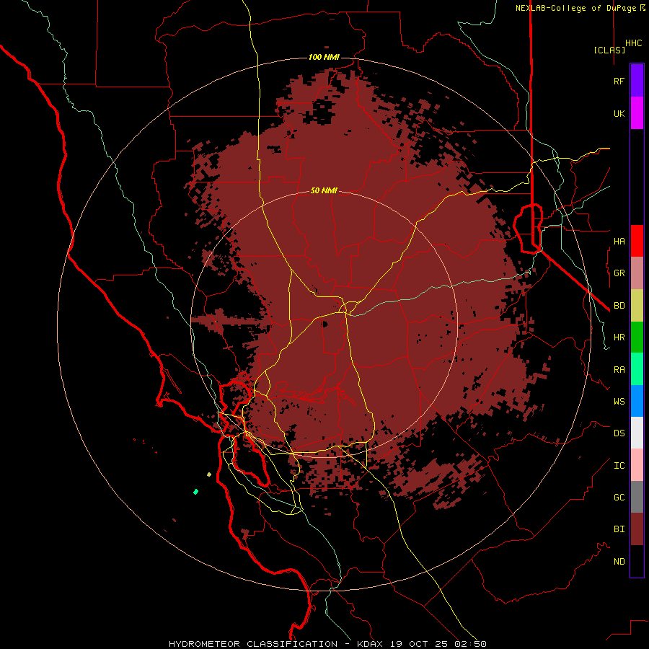Click the BI legend label

tap(619, 529)
